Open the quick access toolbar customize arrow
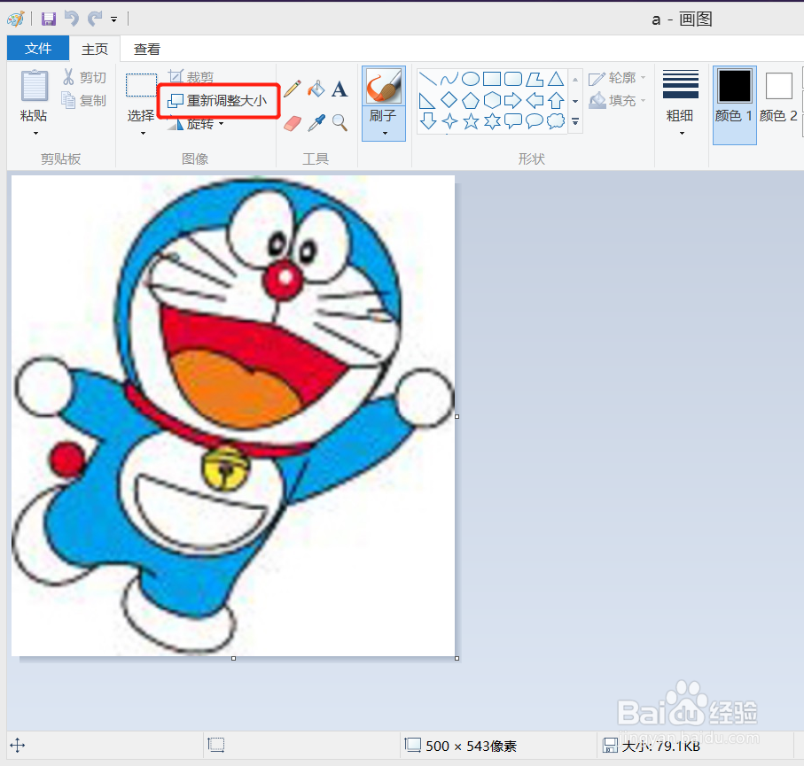 pyautogui.click(x=113, y=20)
